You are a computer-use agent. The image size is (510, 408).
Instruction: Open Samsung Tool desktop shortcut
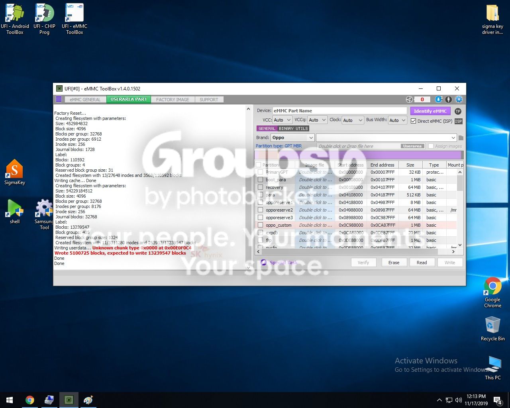tap(44, 214)
